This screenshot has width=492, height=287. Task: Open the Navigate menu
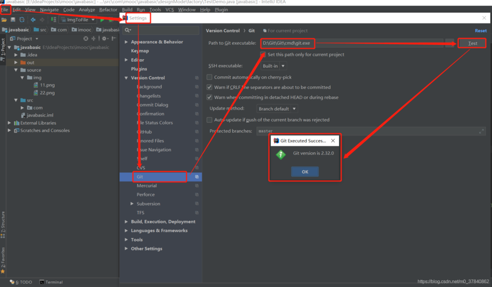click(49, 10)
